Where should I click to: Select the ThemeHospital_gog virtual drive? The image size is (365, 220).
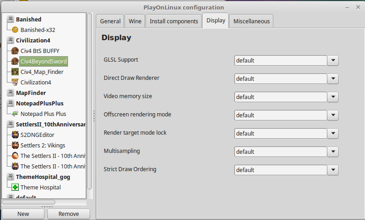pyautogui.click(x=43, y=177)
